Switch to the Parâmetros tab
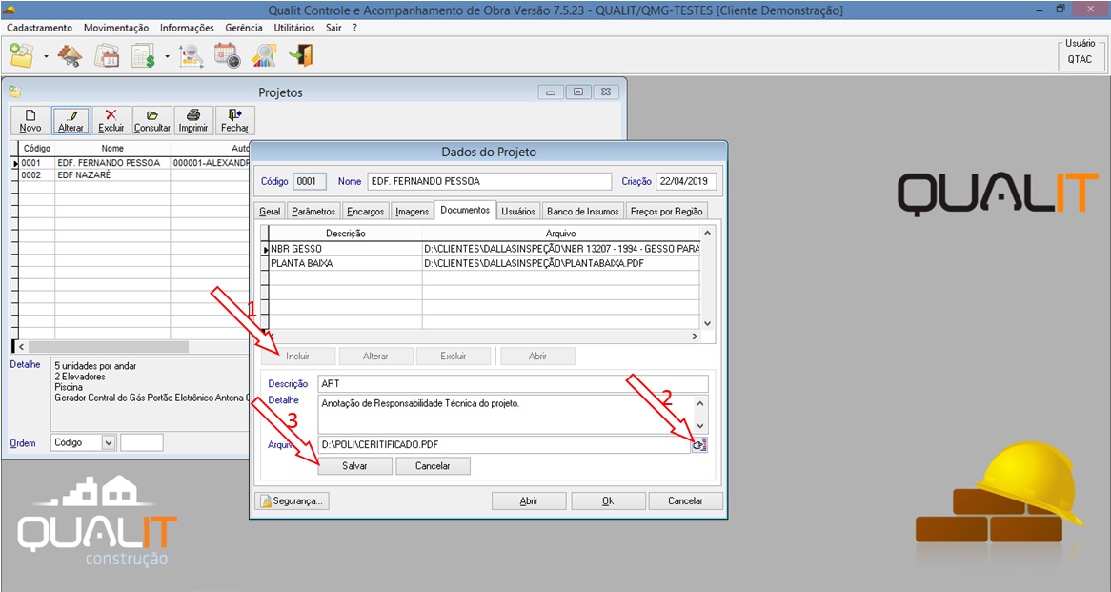This screenshot has width=1111, height=592. 313,212
